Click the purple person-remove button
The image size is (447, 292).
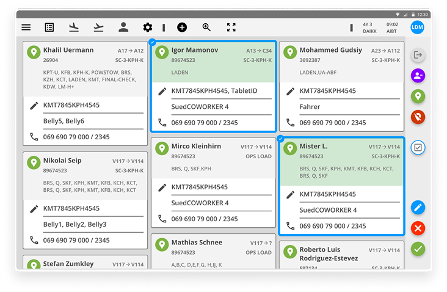[418, 76]
